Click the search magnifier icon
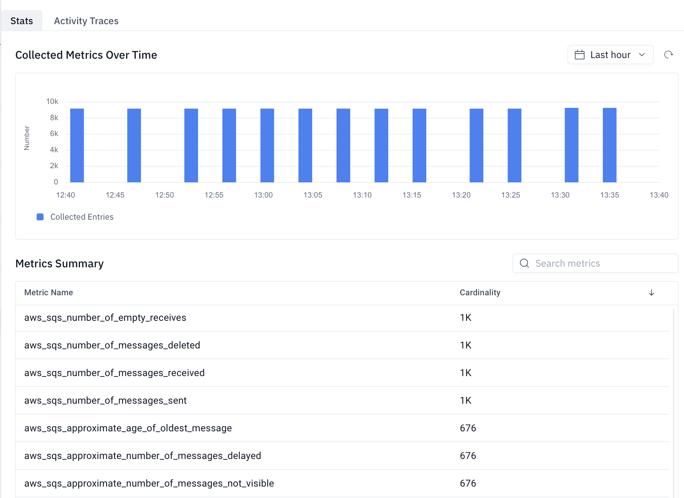 click(524, 263)
